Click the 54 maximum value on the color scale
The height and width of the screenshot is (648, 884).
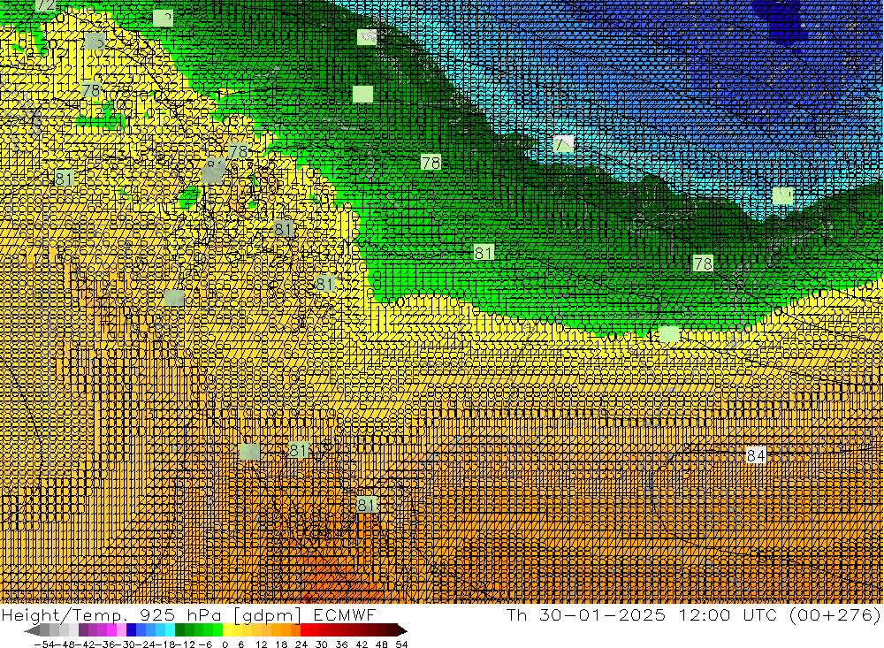pos(401,644)
